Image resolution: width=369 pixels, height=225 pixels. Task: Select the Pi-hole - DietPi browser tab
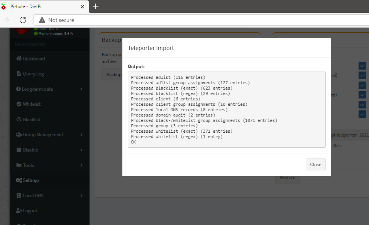pyautogui.click(x=44, y=6)
